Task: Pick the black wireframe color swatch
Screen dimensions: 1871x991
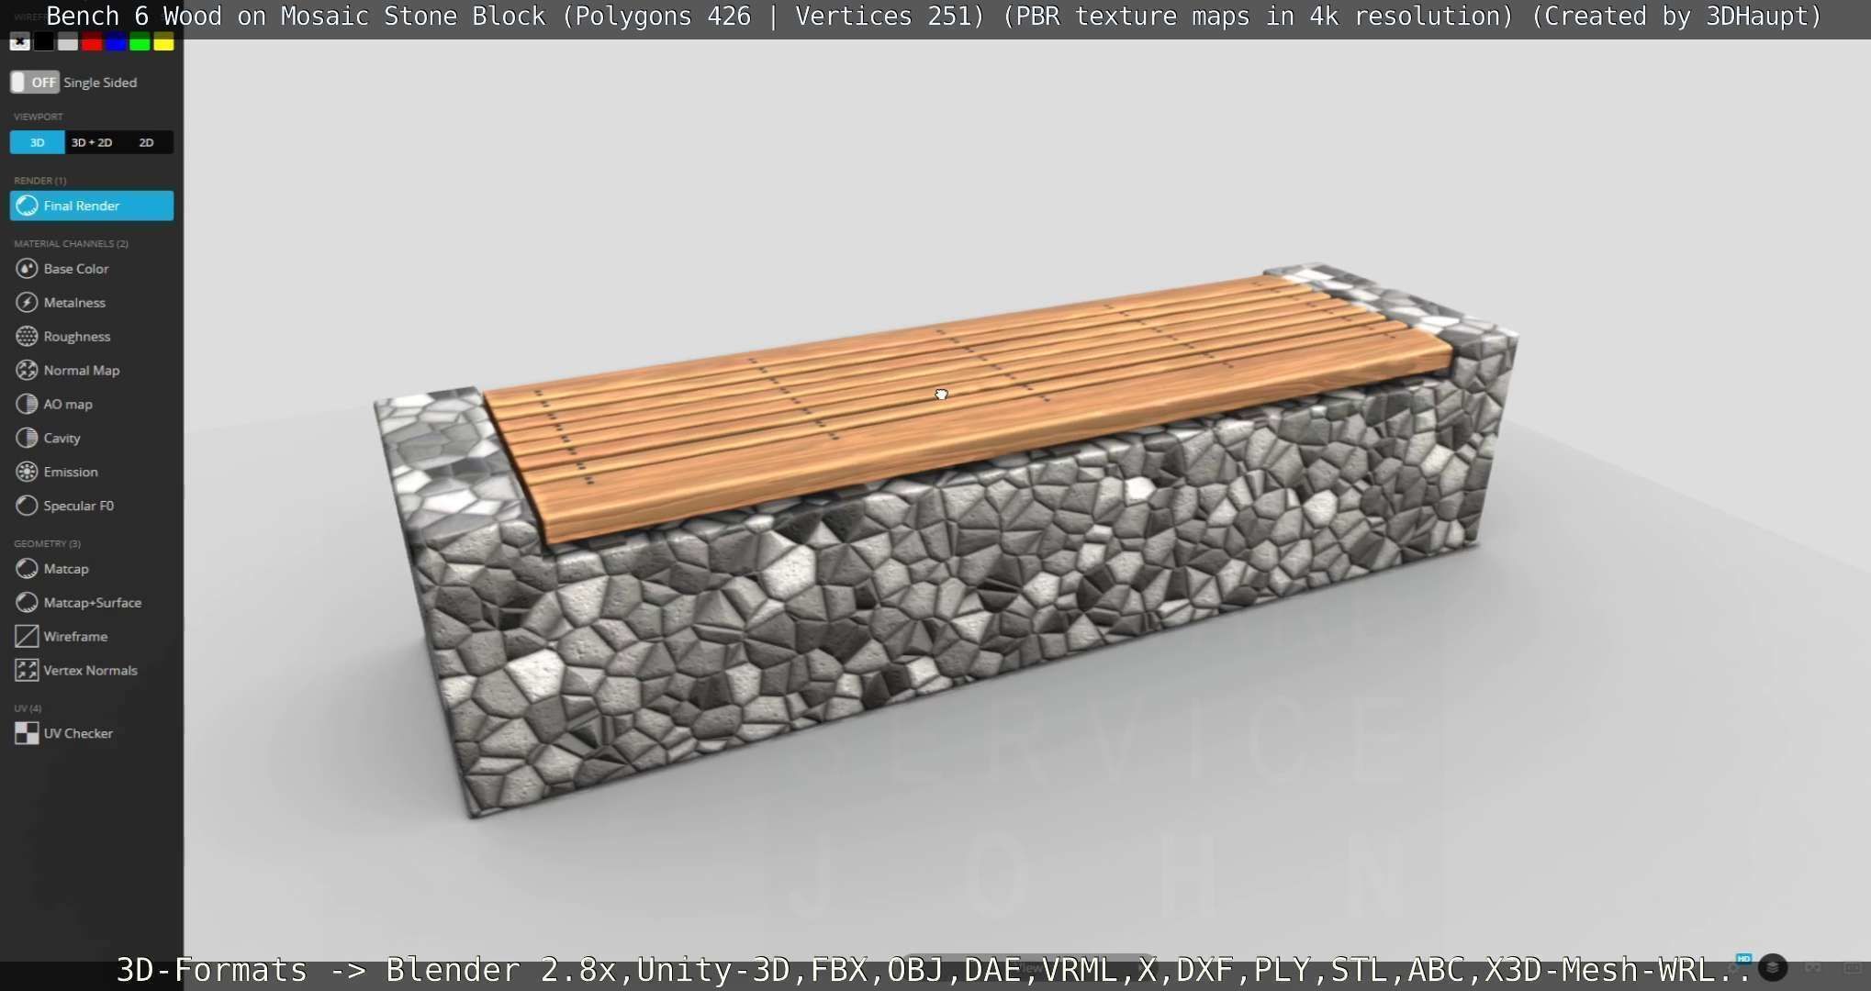Action: tap(43, 42)
